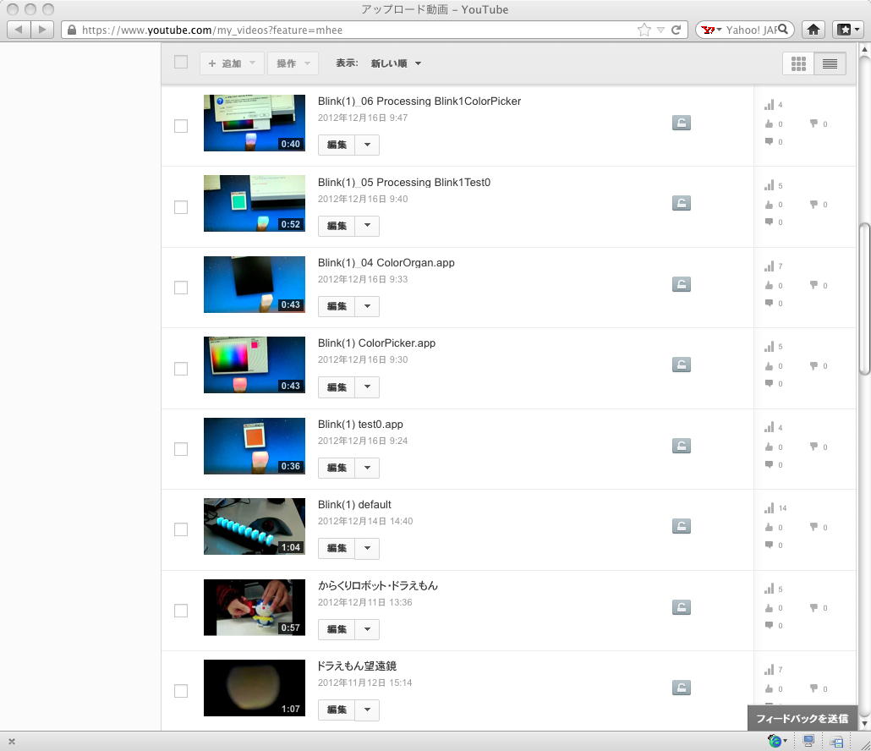
Task: Click search magnifier in Yahoo box
Action: click(783, 30)
